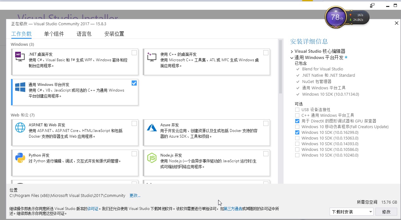Click Windows 10 SDK (10.0.17134.0) item
401x220 pixels.
(x=331, y=94)
